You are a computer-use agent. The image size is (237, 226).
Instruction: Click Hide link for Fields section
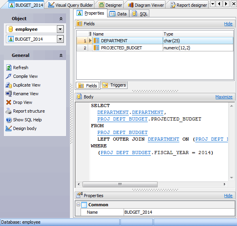click(x=228, y=24)
